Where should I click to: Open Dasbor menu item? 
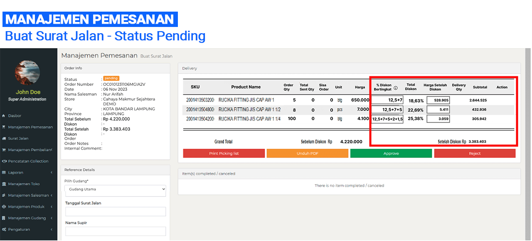tap(15, 116)
